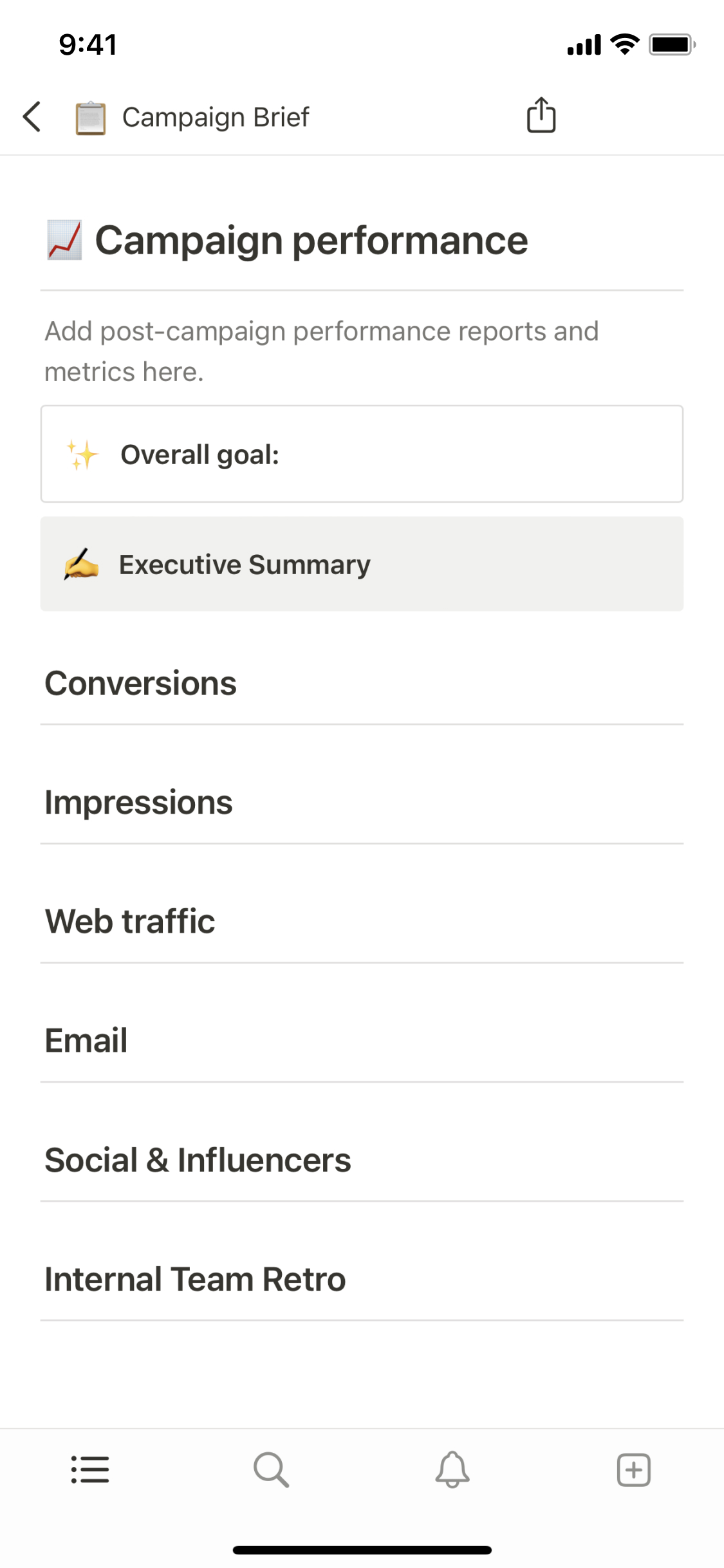This screenshot has height=1568, width=724.
Task: Create a new page with plus icon
Action: coord(634,1470)
